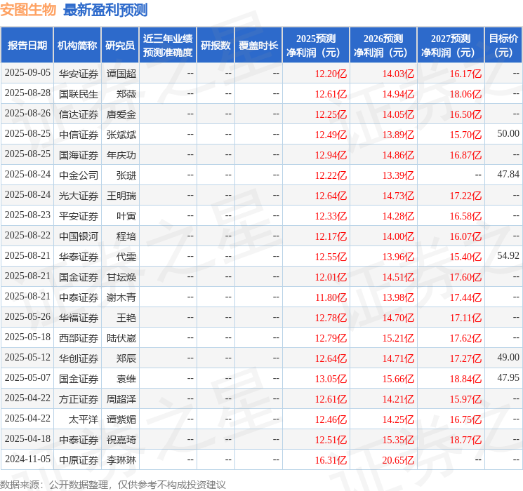Click the 13.39亿 2026 forecast value
The width and height of the screenshot is (523, 491).
(x=398, y=175)
